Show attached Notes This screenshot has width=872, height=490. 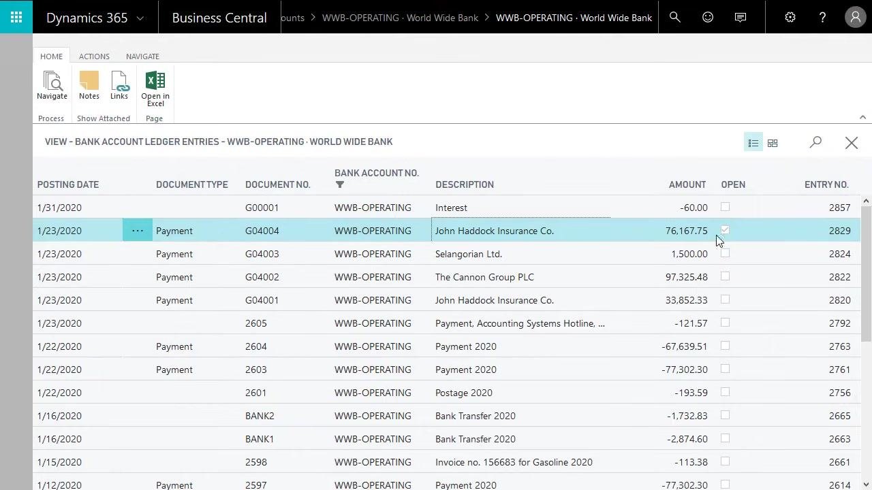point(89,86)
